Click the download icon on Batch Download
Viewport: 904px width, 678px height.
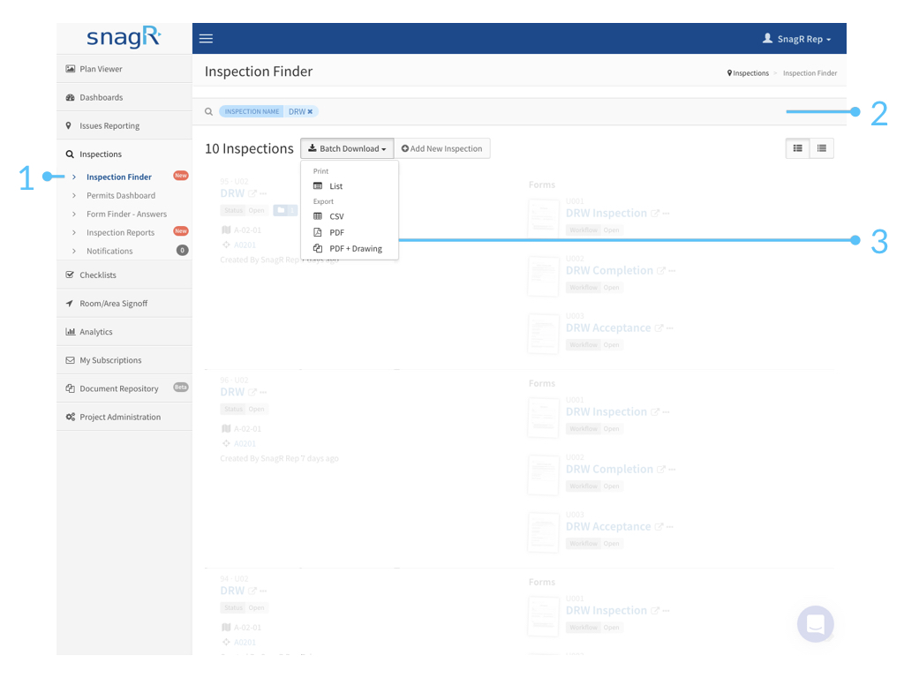click(x=312, y=148)
